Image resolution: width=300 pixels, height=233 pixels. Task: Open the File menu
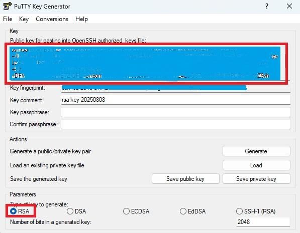[x=8, y=19]
